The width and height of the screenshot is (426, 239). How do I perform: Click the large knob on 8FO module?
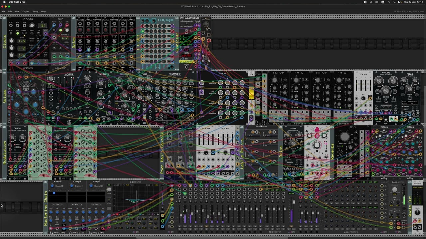tap(345, 136)
